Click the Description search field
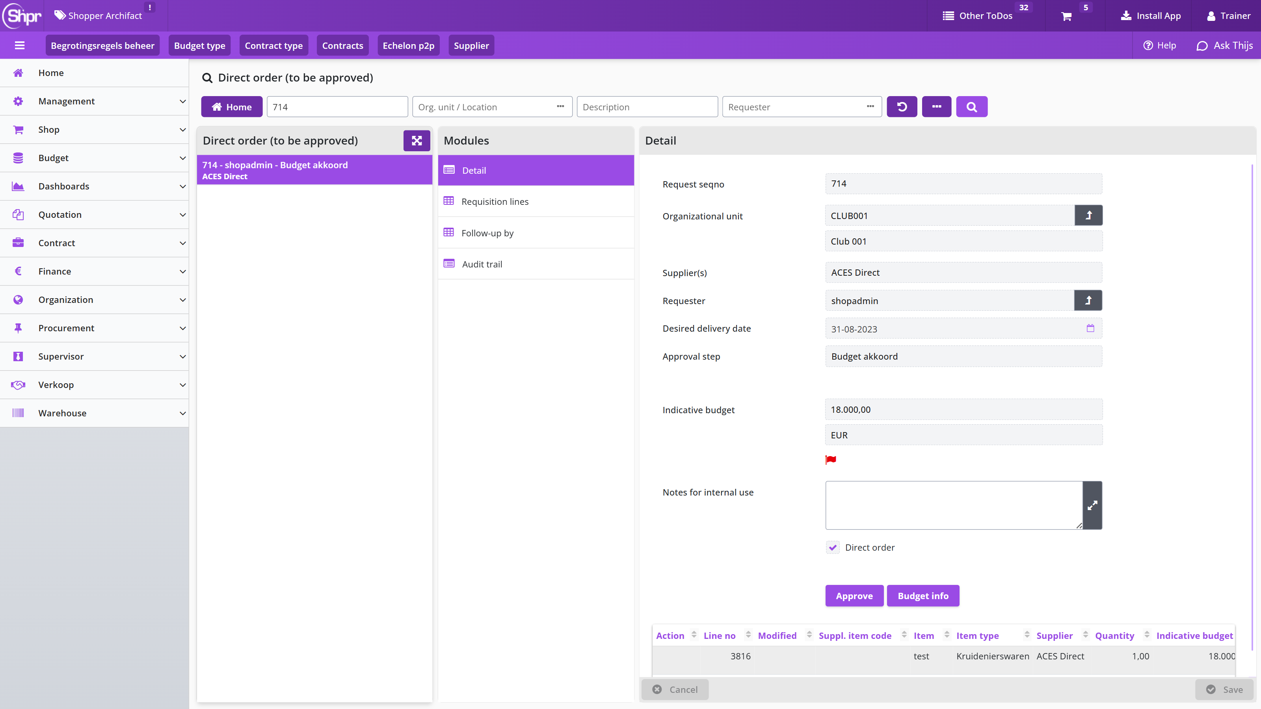The height and width of the screenshot is (709, 1261). pyautogui.click(x=647, y=107)
